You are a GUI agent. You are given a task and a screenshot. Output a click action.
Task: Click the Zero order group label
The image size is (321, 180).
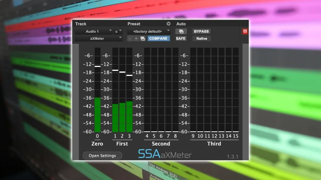97,144
